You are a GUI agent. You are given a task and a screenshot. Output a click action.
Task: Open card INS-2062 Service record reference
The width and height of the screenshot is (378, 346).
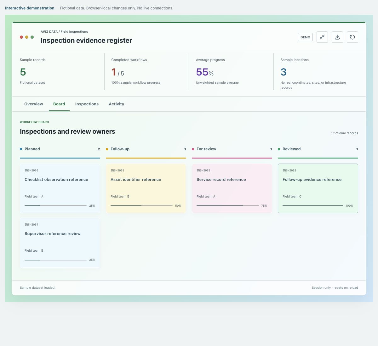coord(232,188)
